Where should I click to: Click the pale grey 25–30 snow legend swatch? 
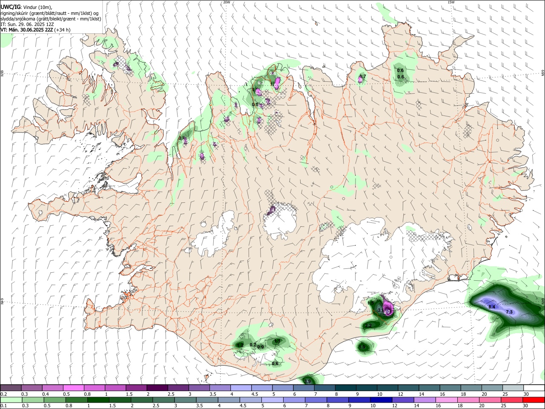[x=513, y=388]
